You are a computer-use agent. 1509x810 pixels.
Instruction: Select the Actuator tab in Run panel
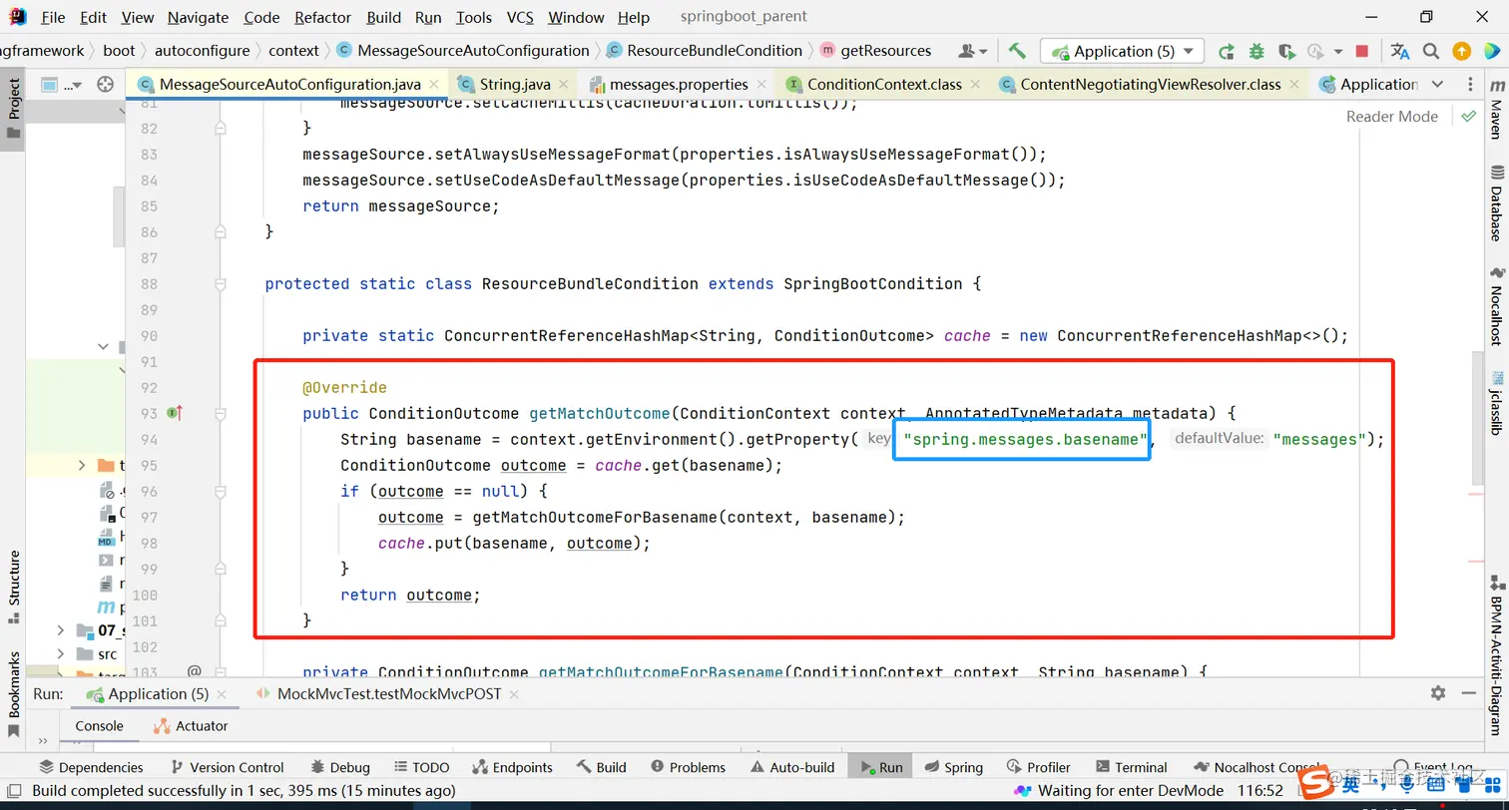[x=191, y=726]
